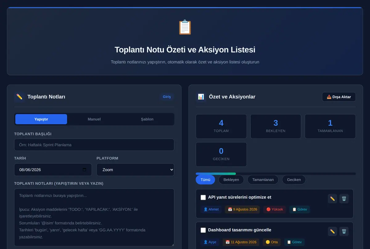Click the 9 Ağustos 2026 date tag
The width and height of the screenshot is (370, 249).
pyautogui.click(x=242, y=209)
